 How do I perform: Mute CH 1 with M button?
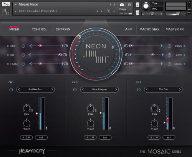[29, 137]
